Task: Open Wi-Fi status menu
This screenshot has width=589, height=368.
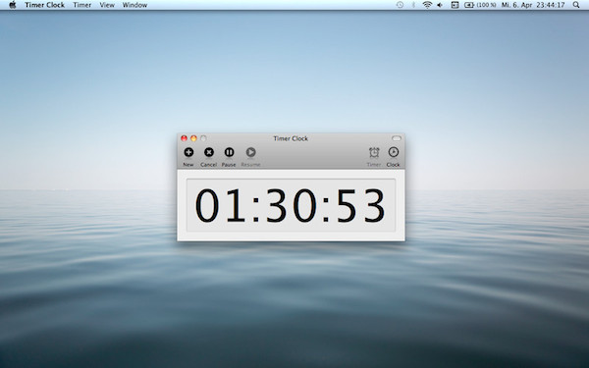Action: coord(427,5)
